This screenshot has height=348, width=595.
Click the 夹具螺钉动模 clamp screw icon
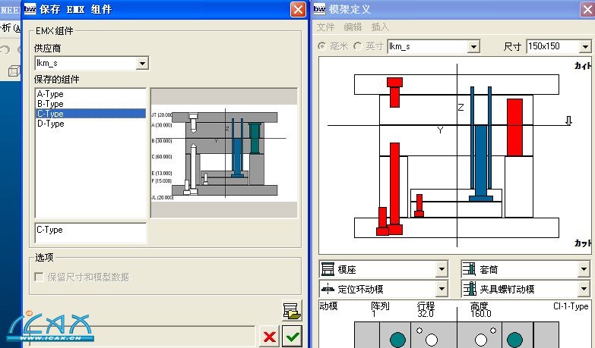point(469,290)
